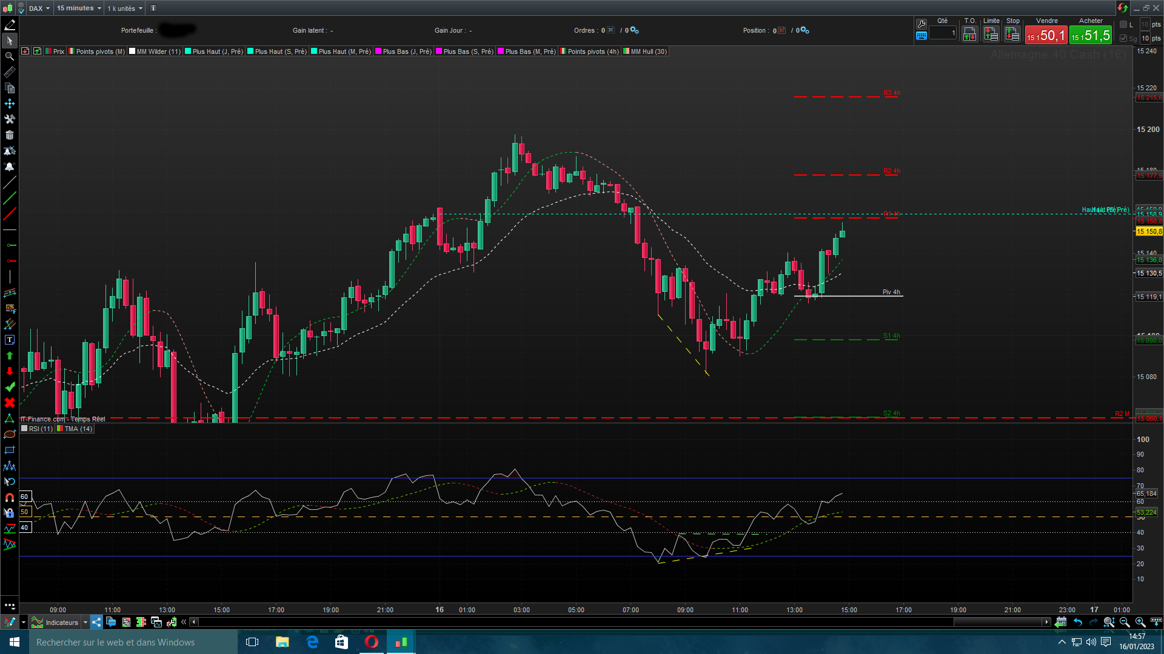The width and height of the screenshot is (1164, 654).
Task: Select the RSI (11) indicator label
Action: 40,429
